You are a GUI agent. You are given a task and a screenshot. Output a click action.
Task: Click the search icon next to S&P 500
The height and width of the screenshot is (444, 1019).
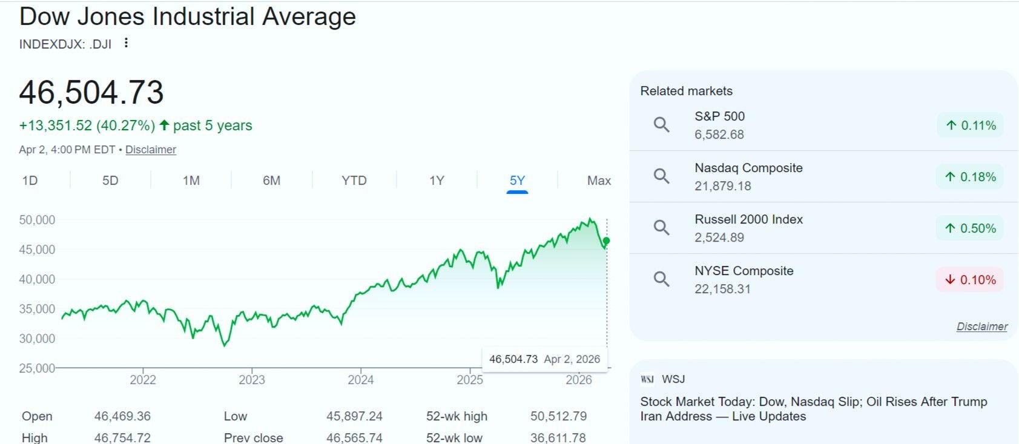(661, 125)
